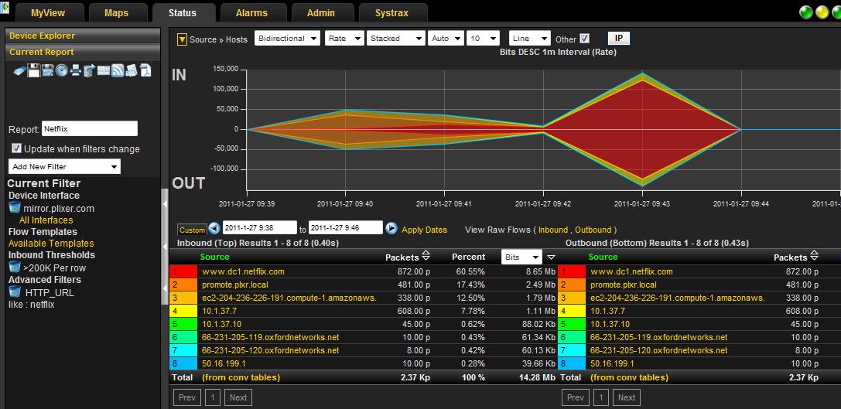Viewport: 841px width, 409px height.
Task: Click the Custom date range button
Action: point(192,230)
